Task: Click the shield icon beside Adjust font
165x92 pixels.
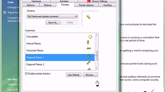Action: point(5,13)
